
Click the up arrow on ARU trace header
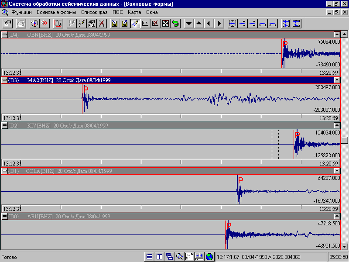tap(337, 216)
